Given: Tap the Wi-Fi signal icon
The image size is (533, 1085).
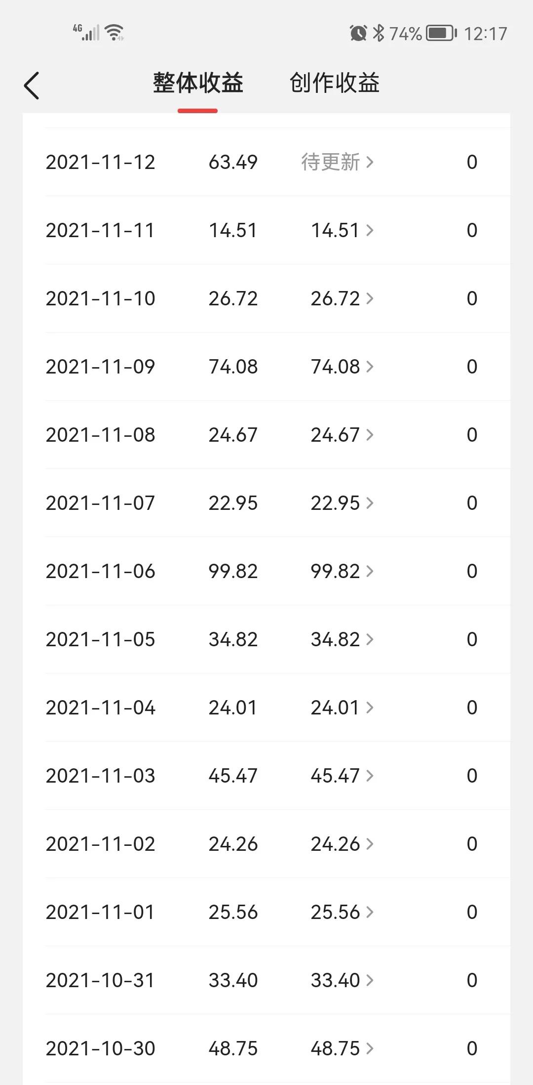Looking at the screenshot, I should pos(114,33).
